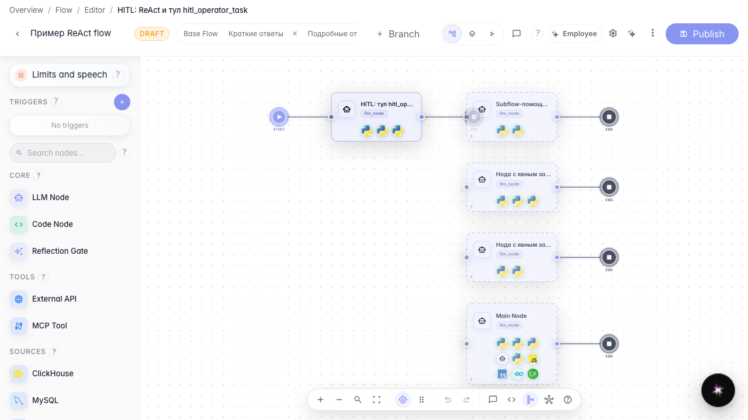
Task: Click the Employee button
Action: [x=575, y=34]
